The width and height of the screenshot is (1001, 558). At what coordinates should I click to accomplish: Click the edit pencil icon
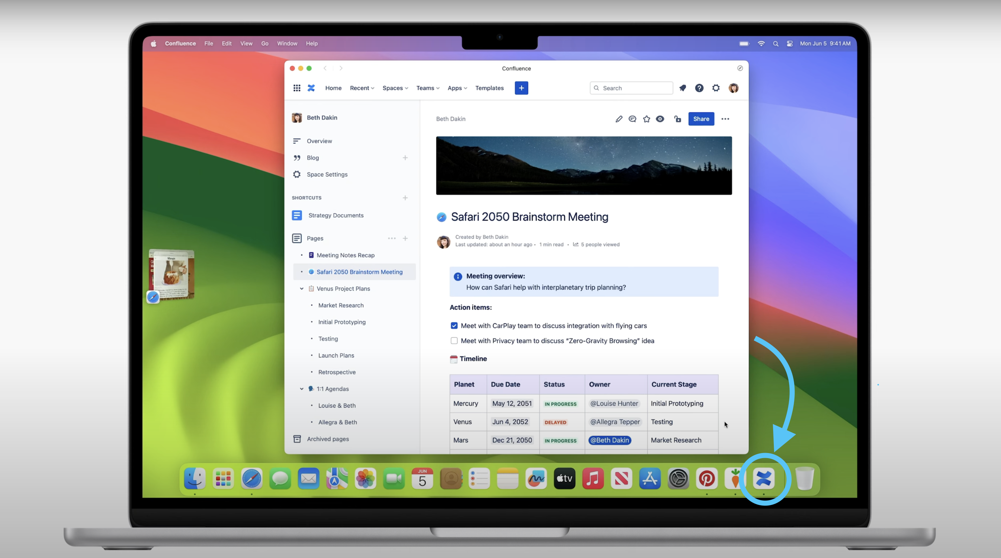[619, 119]
